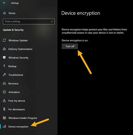This screenshot has height=135, width=133.
Task: Turn off device encryption
Action: point(70,46)
